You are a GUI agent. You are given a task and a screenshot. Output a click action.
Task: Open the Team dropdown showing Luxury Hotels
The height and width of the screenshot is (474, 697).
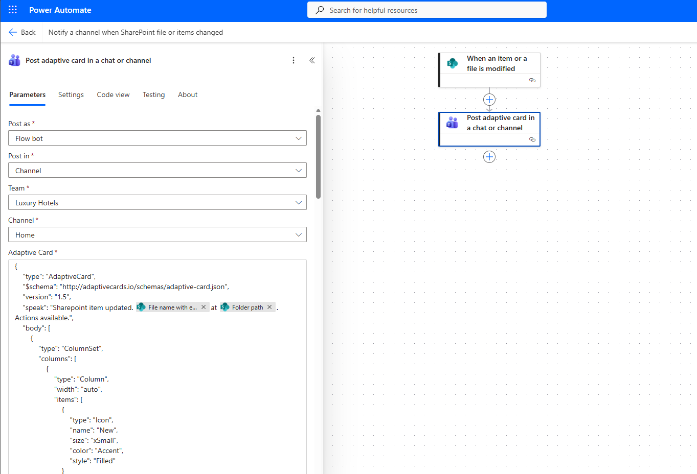299,203
